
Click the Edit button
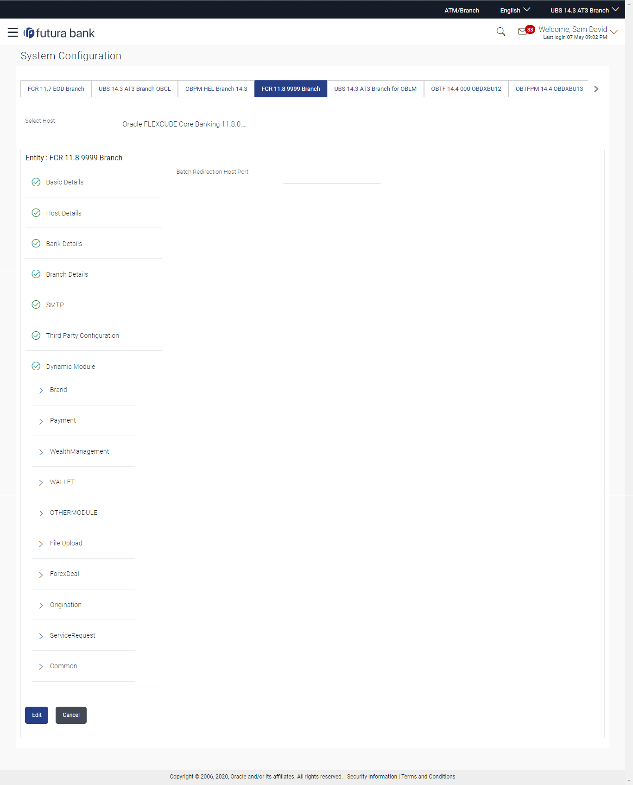(x=37, y=715)
